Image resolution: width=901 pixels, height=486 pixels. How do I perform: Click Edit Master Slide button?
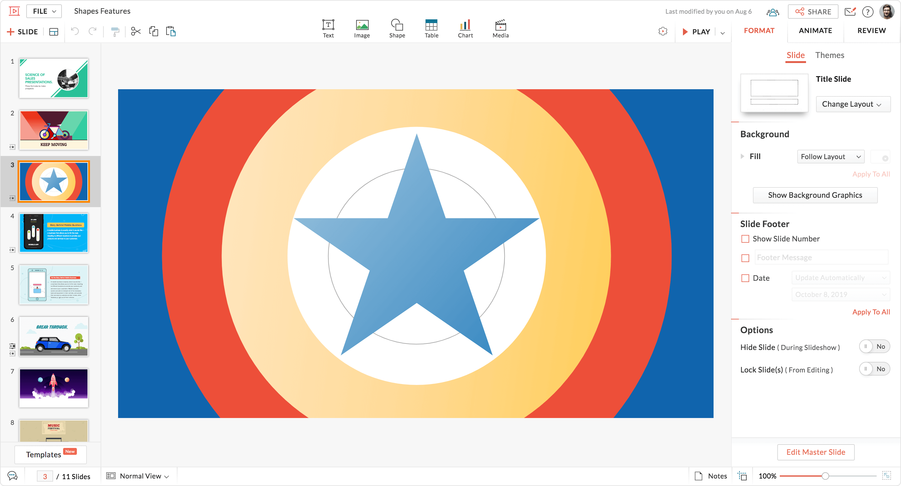tap(816, 452)
